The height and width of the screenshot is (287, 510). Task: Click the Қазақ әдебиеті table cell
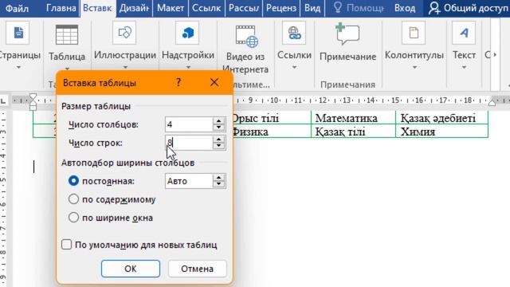(441, 118)
